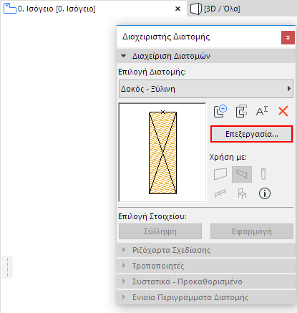Toggle Use with Beam icon
Image resolution: width=297 pixels, height=313 pixels.
[x=242, y=174]
